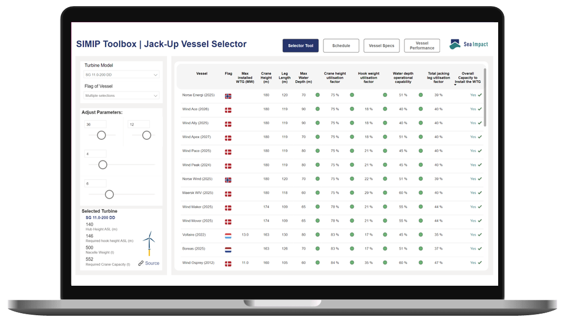The width and height of the screenshot is (568, 323).
Task: Click the Danish flag in Wind Osprey row
Action: tap(228, 263)
